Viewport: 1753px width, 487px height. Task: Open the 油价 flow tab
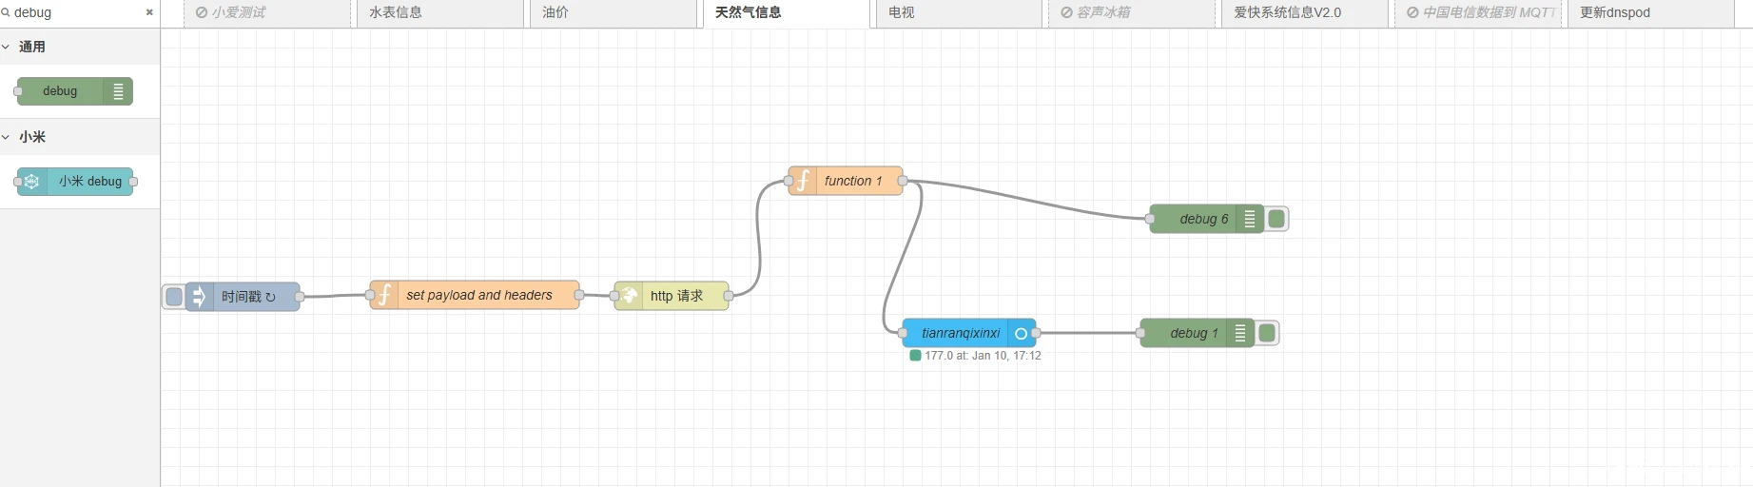click(x=555, y=13)
